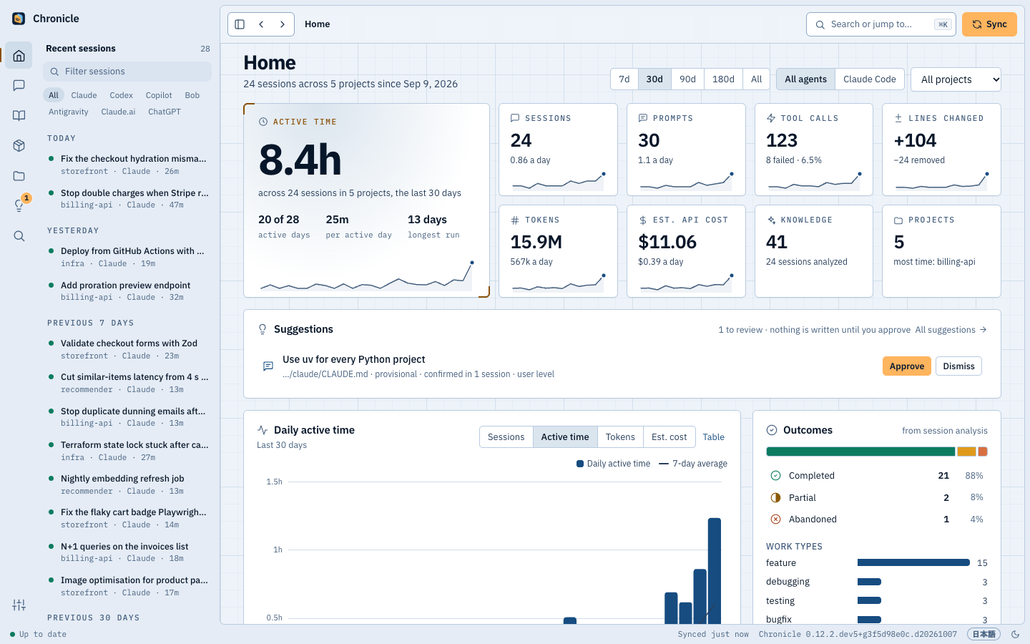1030x644 pixels.
Task: Open the sliders settings icon
Action: 19,605
